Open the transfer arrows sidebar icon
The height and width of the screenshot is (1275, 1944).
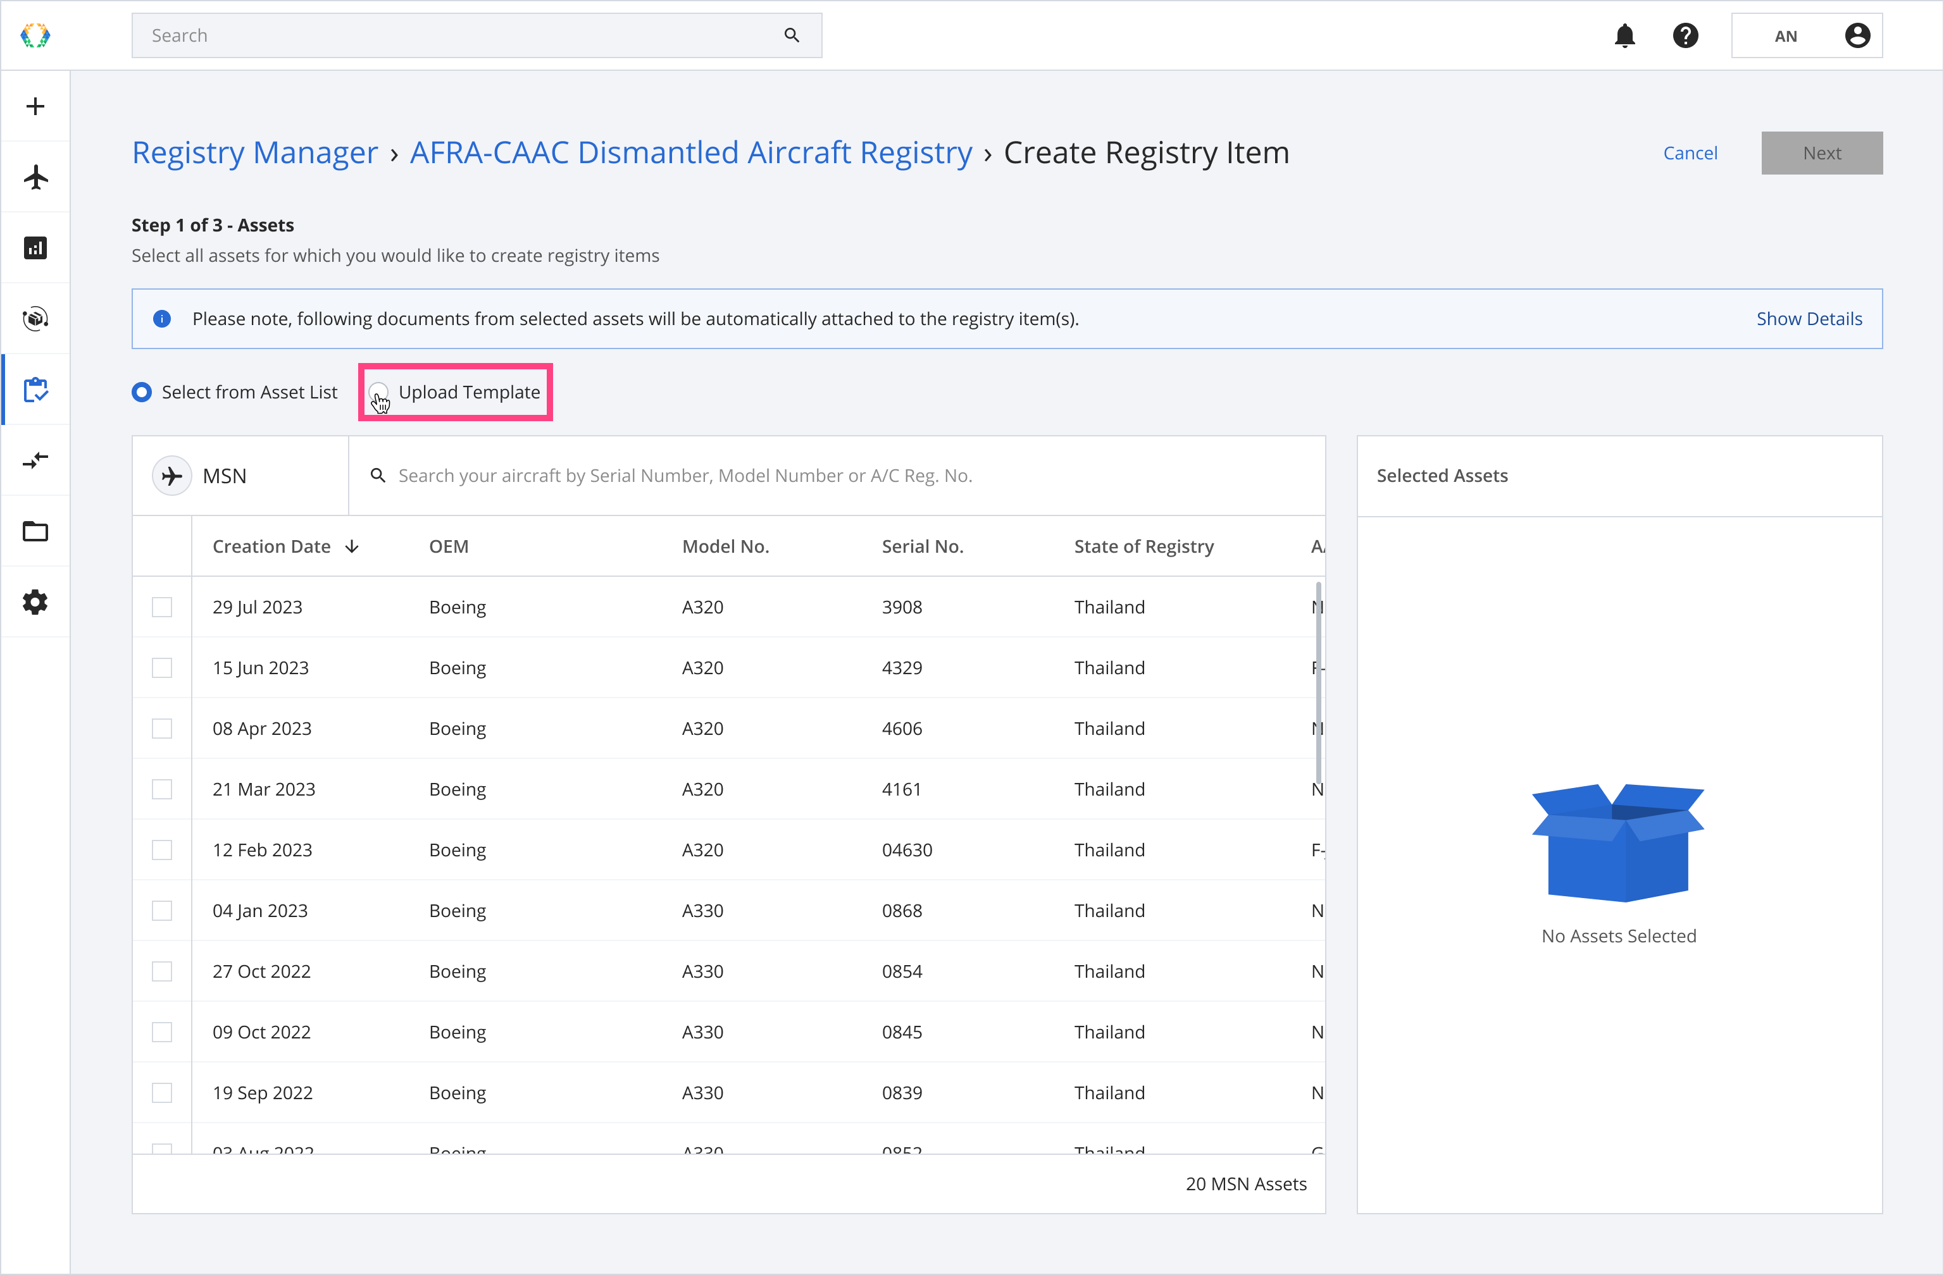coord(35,460)
